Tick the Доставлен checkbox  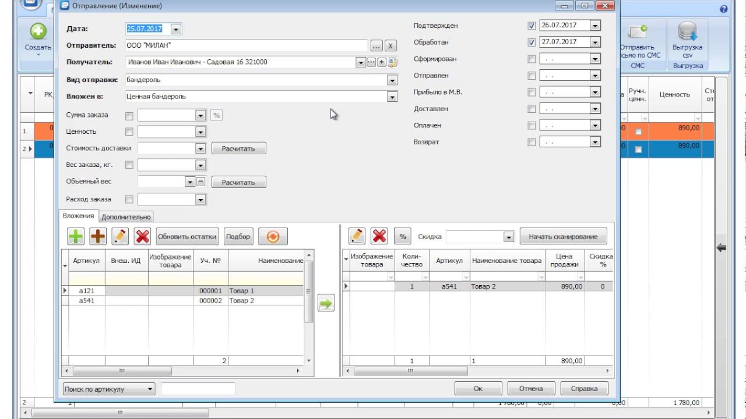tap(532, 109)
